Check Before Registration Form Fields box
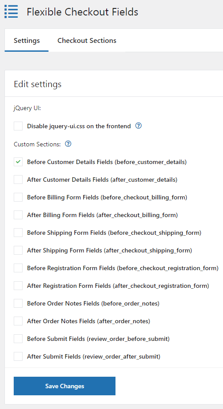 [x=18, y=268]
